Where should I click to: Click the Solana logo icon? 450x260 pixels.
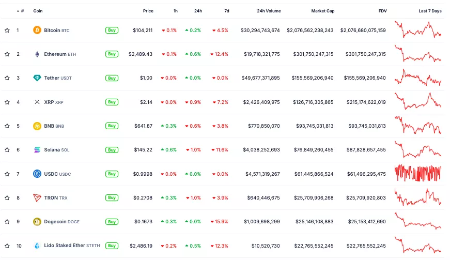click(x=37, y=150)
